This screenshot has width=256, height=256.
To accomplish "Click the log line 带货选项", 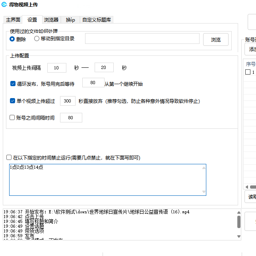I will pos(24,231).
